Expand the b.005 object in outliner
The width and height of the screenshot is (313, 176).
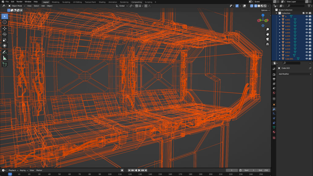[280, 33]
